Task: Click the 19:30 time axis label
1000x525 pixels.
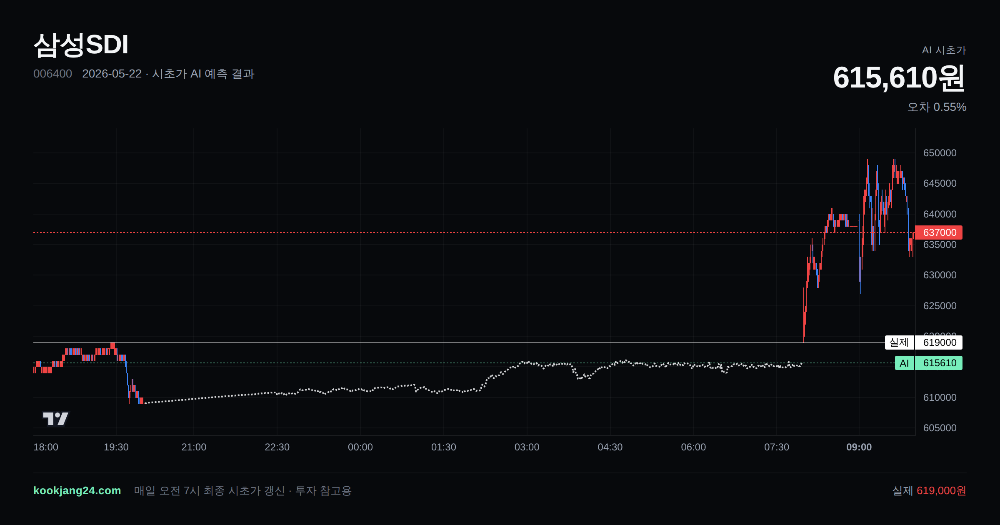Action: (x=116, y=447)
